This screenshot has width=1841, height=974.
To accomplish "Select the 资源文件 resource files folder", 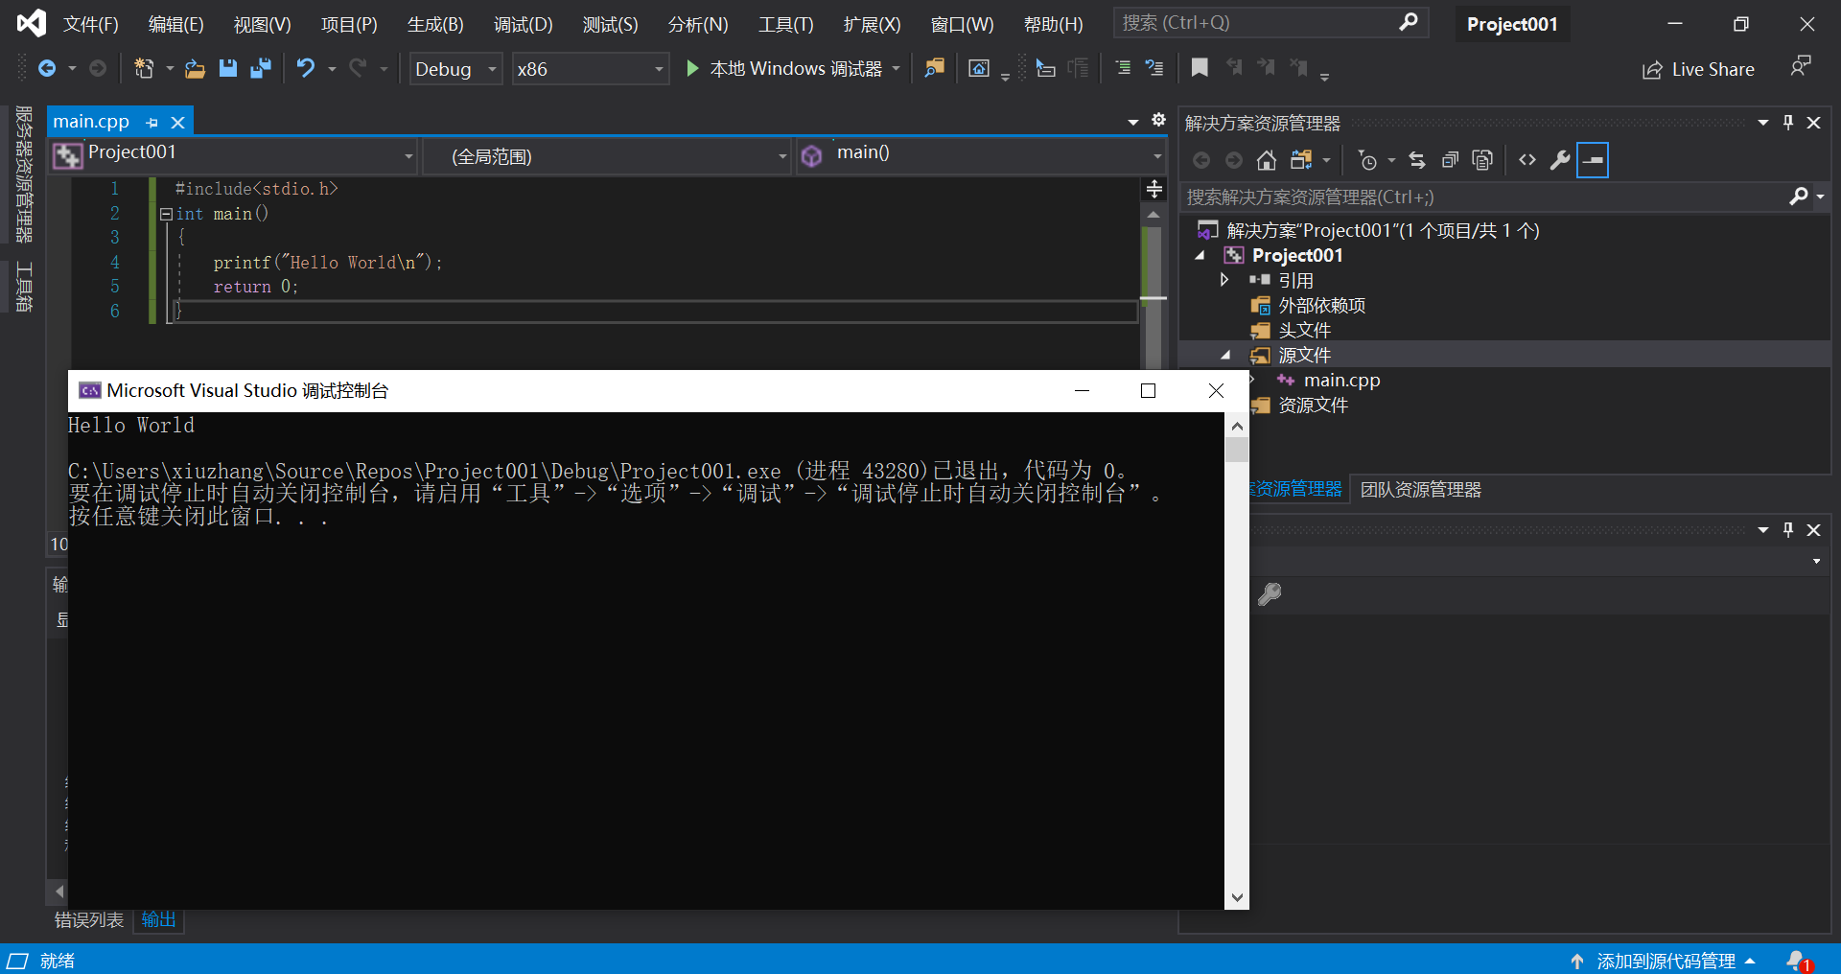I will tap(1313, 406).
